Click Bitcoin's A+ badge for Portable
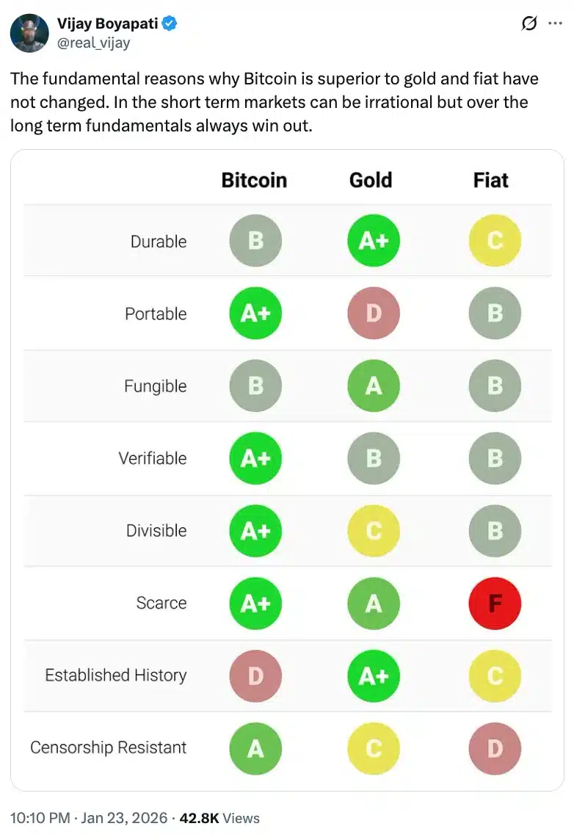This screenshot has width=574, height=840. click(x=255, y=313)
